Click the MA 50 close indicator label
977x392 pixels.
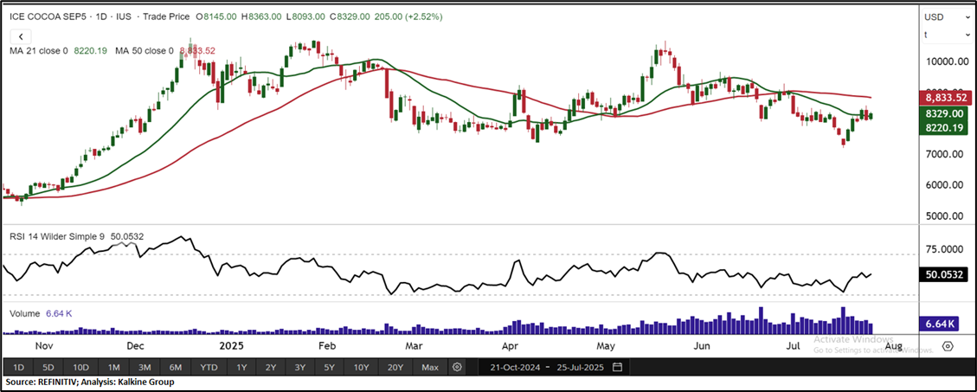pos(144,51)
